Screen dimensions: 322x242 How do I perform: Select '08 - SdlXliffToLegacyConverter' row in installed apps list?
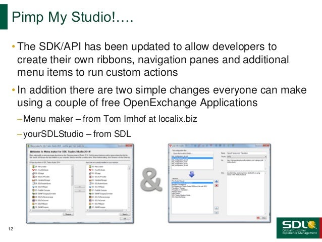pos(101,193)
